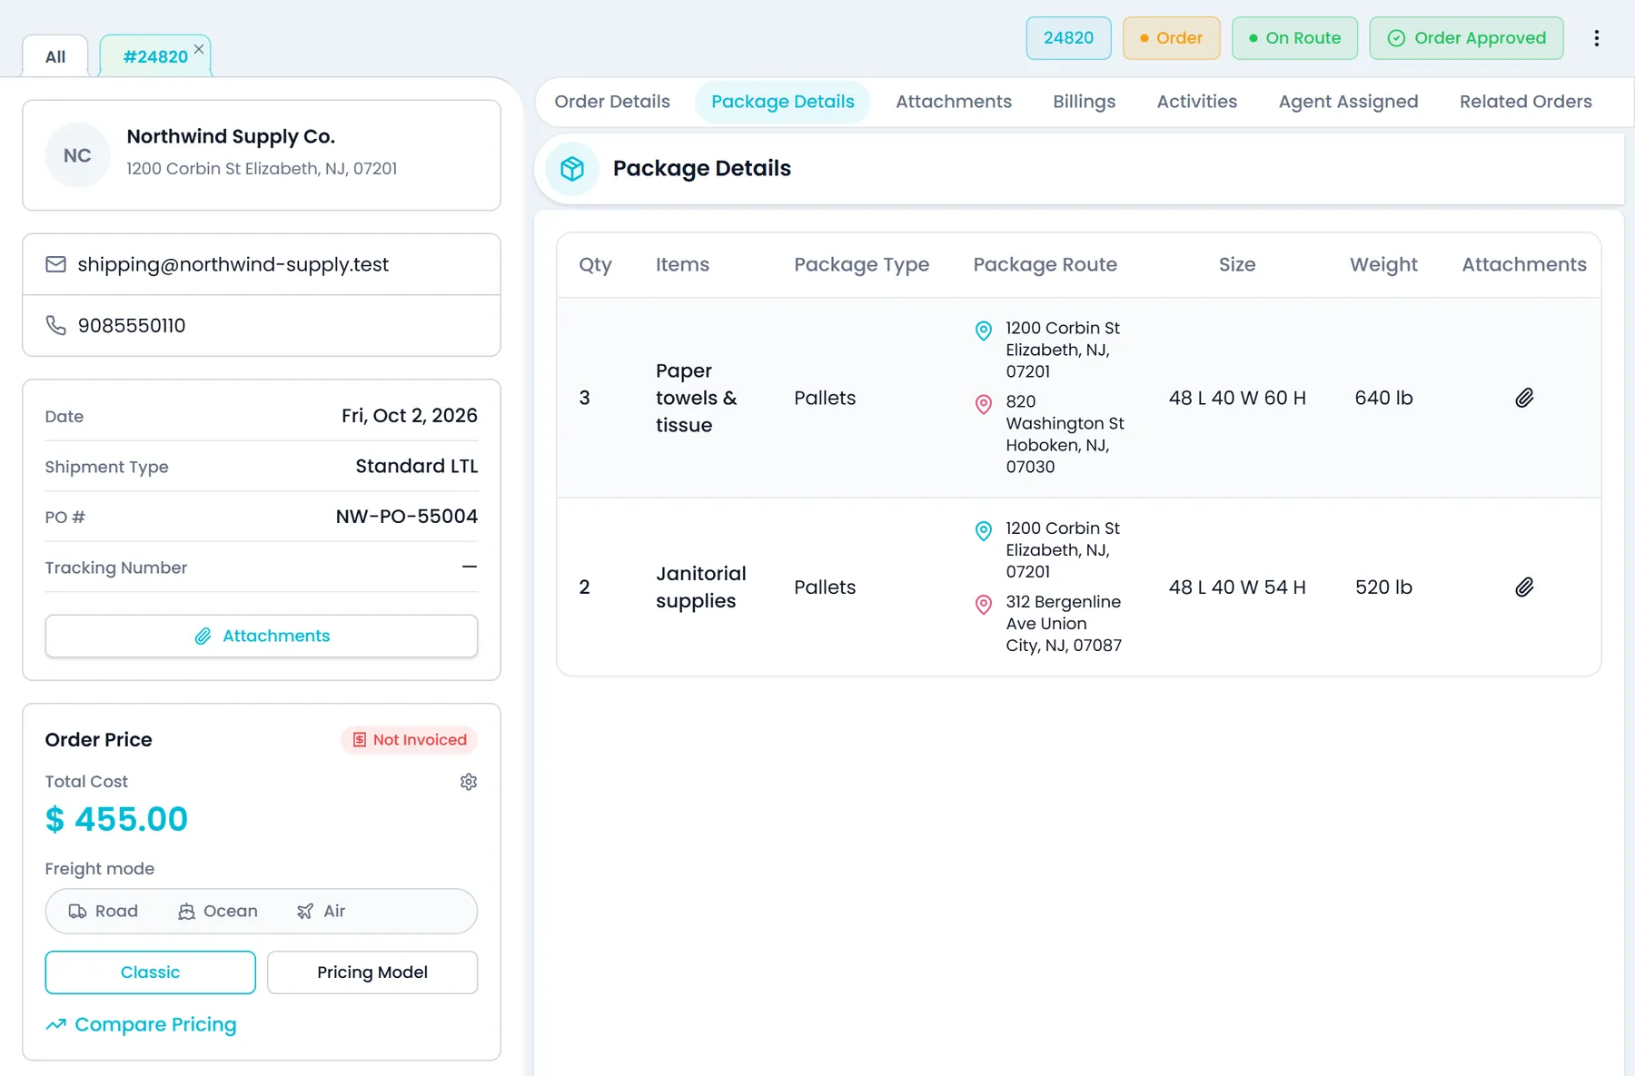Click PO number NW-PO-55004
1635x1076 pixels.
click(x=407, y=517)
